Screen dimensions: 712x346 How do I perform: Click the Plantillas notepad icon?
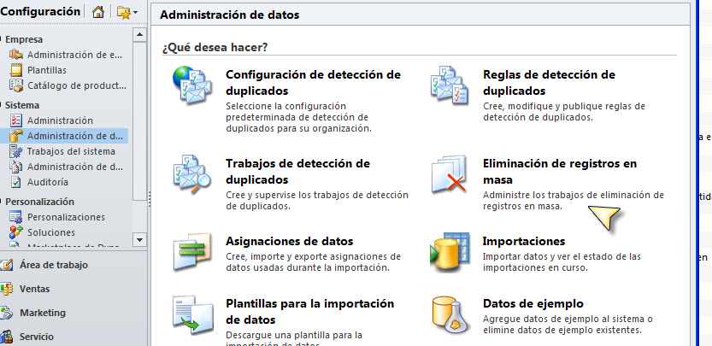[x=16, y=70]
